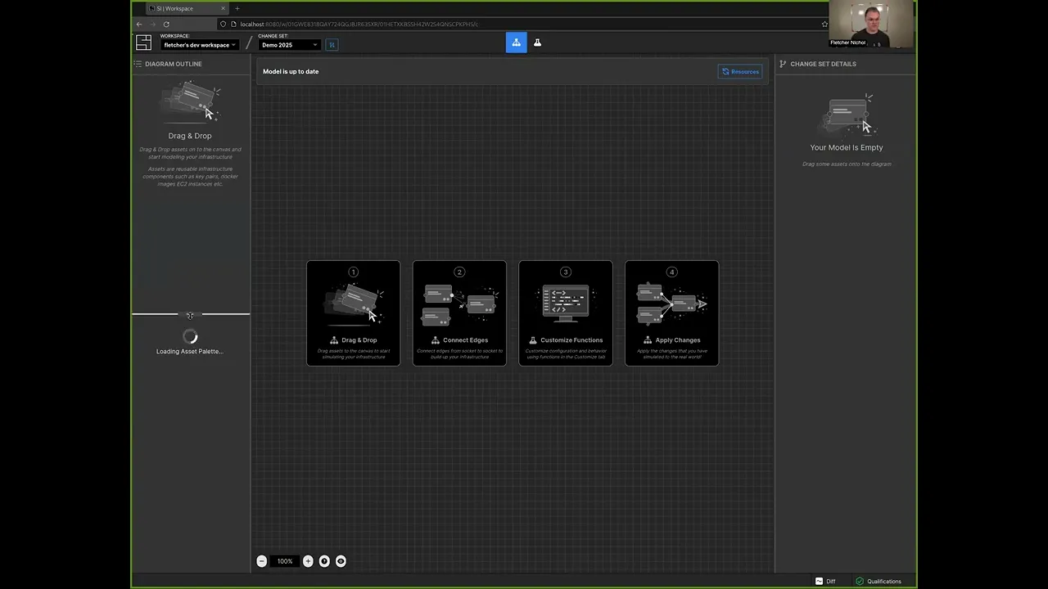
Task: Click the round icon right of zoom plus
Action: [324, 561]
